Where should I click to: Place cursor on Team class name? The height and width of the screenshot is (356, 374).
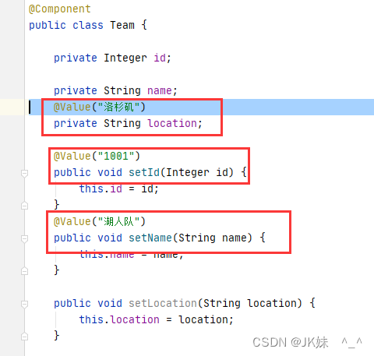click(x=122, y=25)
